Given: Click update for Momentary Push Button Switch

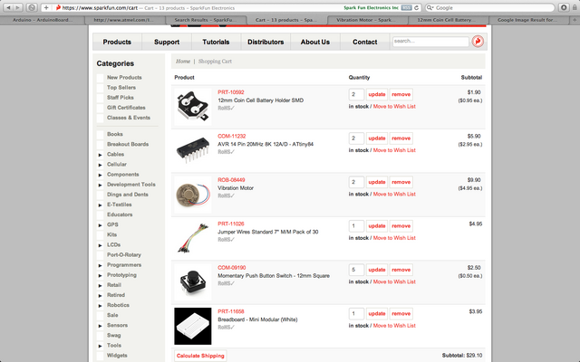Looking at the screenshot, I should 377,270.
